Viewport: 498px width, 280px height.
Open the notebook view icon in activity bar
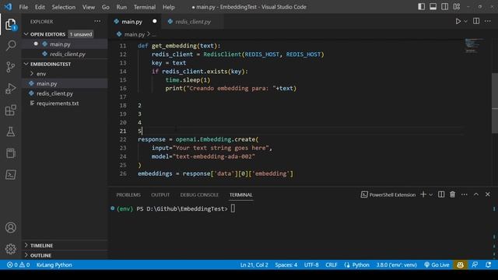tap(10, 153)
